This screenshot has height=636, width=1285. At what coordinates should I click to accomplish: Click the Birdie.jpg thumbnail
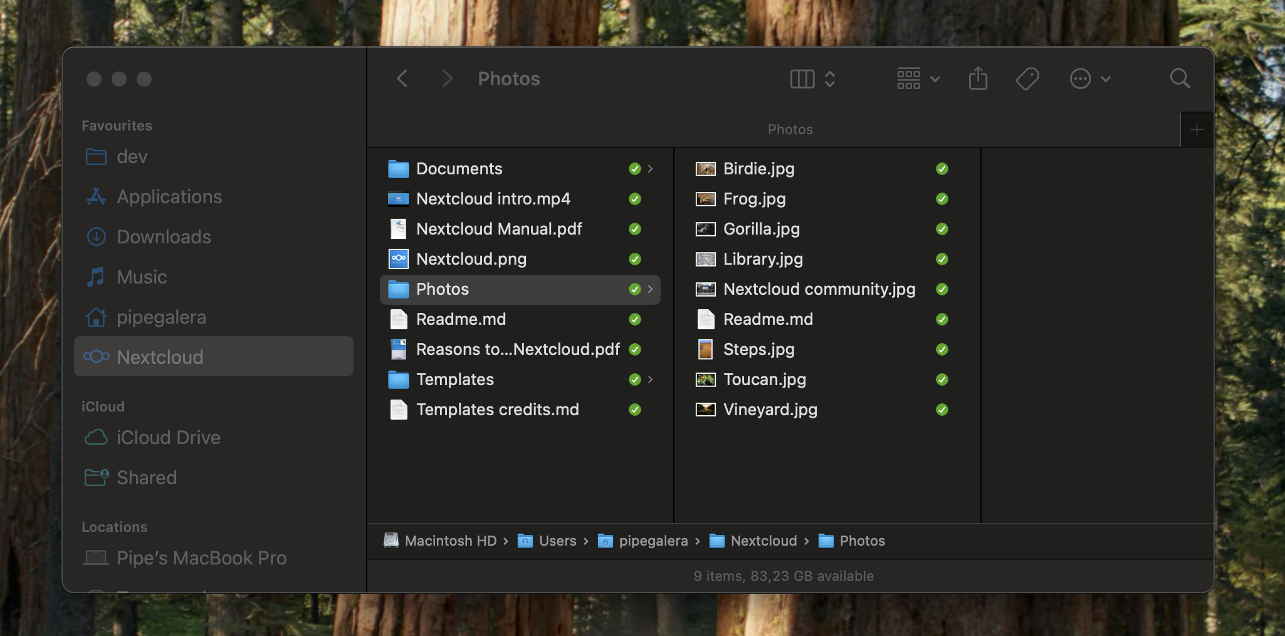point(705,169)
